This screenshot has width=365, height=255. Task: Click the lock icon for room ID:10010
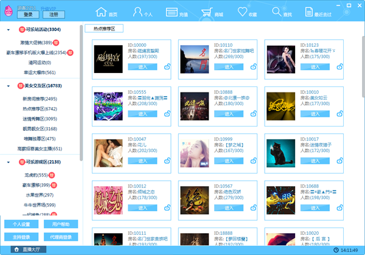[x=340, y=114]
